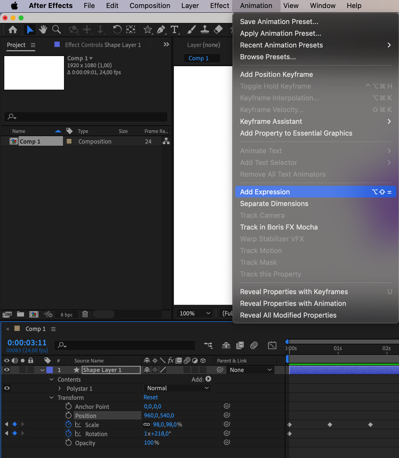The width and height of the screenshot is (399, 458).
Task: Open Effect menu in menu bar
Action: 220,6
